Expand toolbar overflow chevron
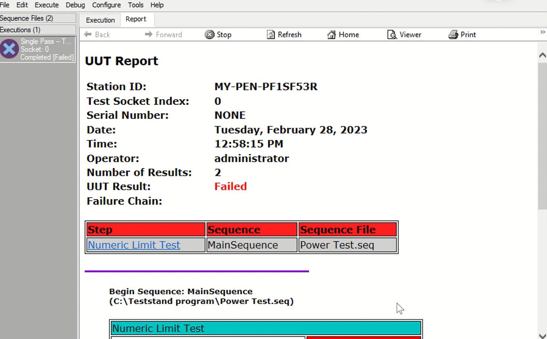This screenshot has width=547, height=339. [543, 32]
